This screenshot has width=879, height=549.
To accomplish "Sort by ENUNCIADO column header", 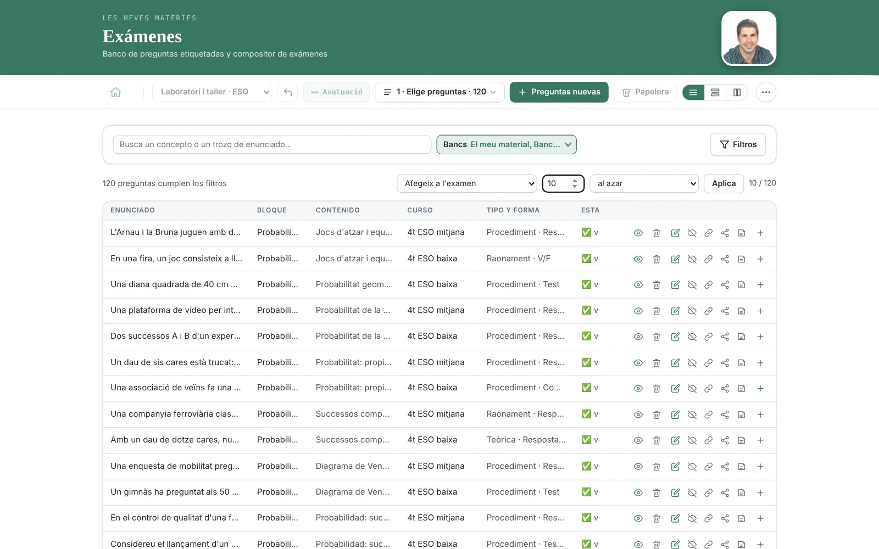I will click(132, 210).
